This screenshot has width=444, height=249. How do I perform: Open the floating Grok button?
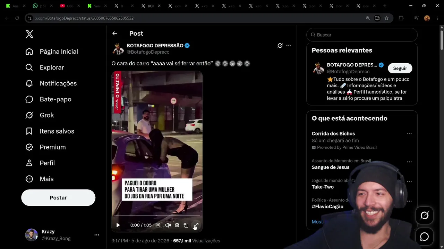click(425, 215)
